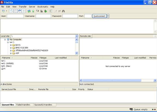Open the Transfer menu
Image resolution: width=157 pixels, height=112 pixels.
click(x=23, y=7)
